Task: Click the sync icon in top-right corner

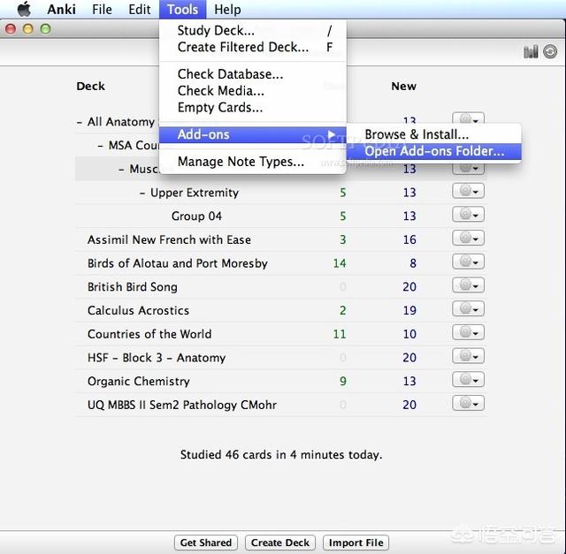Action: point(551,52)
